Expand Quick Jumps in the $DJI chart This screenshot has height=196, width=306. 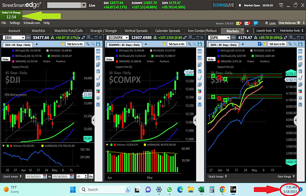click(12, 176)
